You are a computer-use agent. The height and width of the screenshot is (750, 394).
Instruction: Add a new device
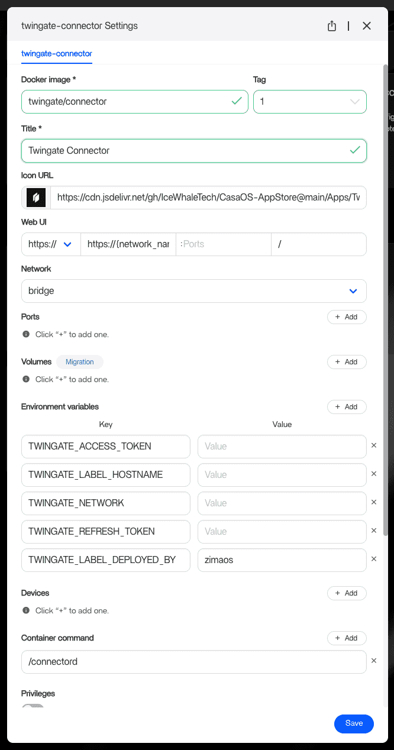[x=347, y=593]
